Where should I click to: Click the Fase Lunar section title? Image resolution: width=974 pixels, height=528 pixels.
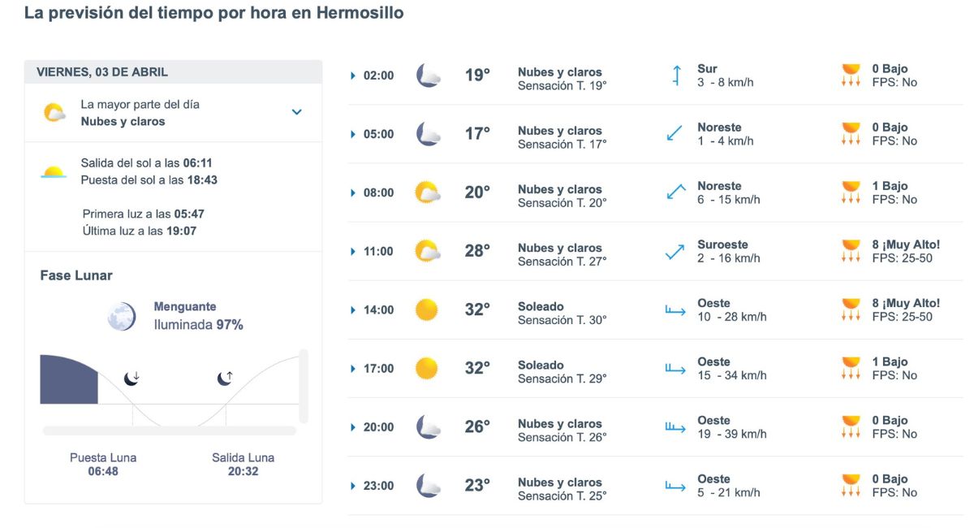(x=75, y=275)
